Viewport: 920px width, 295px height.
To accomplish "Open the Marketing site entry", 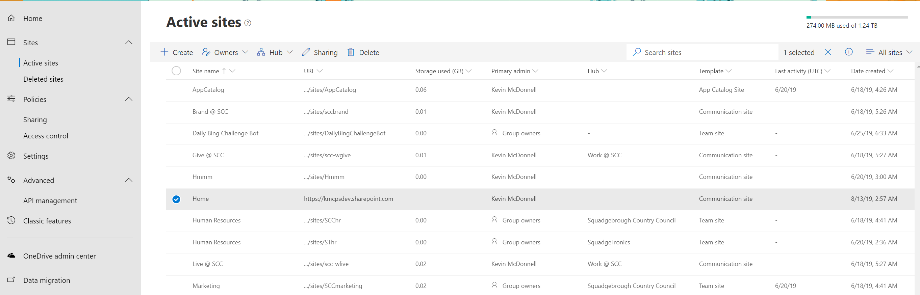I will coord(206,286).
